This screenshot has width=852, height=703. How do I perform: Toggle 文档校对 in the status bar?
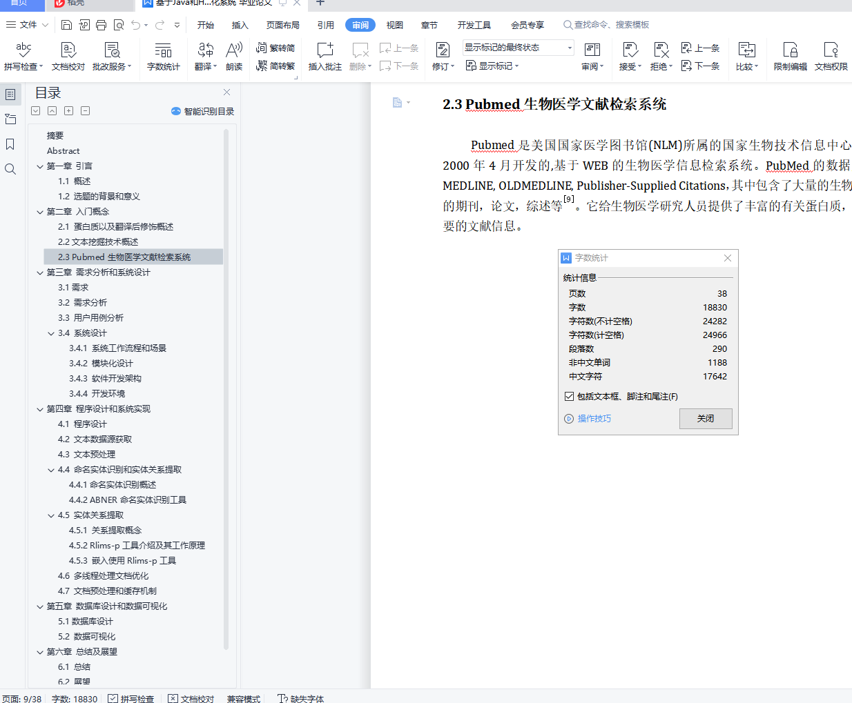click(x=191, y=698)
